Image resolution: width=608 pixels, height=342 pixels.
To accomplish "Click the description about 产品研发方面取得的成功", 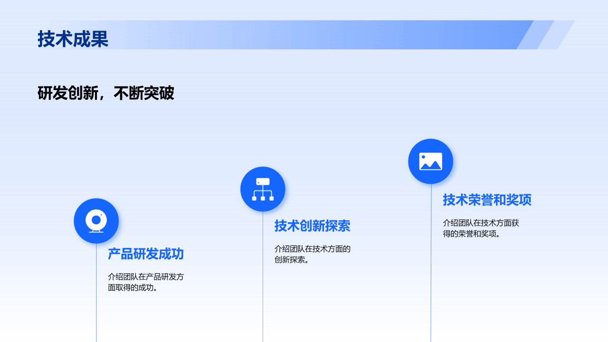I will point(146,282).
